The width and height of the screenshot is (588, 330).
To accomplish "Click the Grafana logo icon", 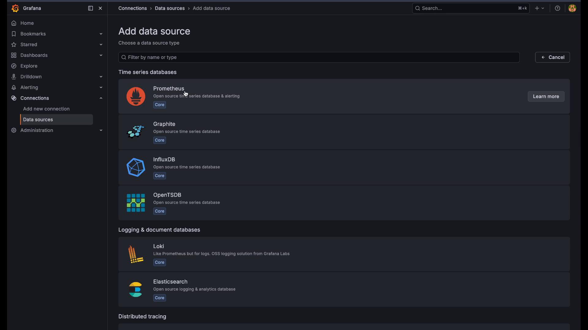I will pyautogui.click(x=15, y=8).
